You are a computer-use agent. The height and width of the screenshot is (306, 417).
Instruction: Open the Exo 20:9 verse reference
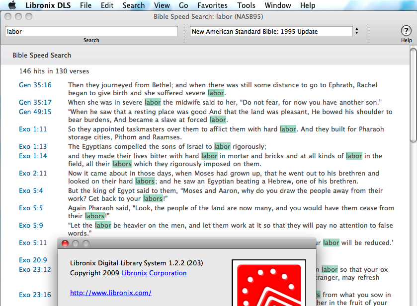pyautogui.click(x=33, y=260)
